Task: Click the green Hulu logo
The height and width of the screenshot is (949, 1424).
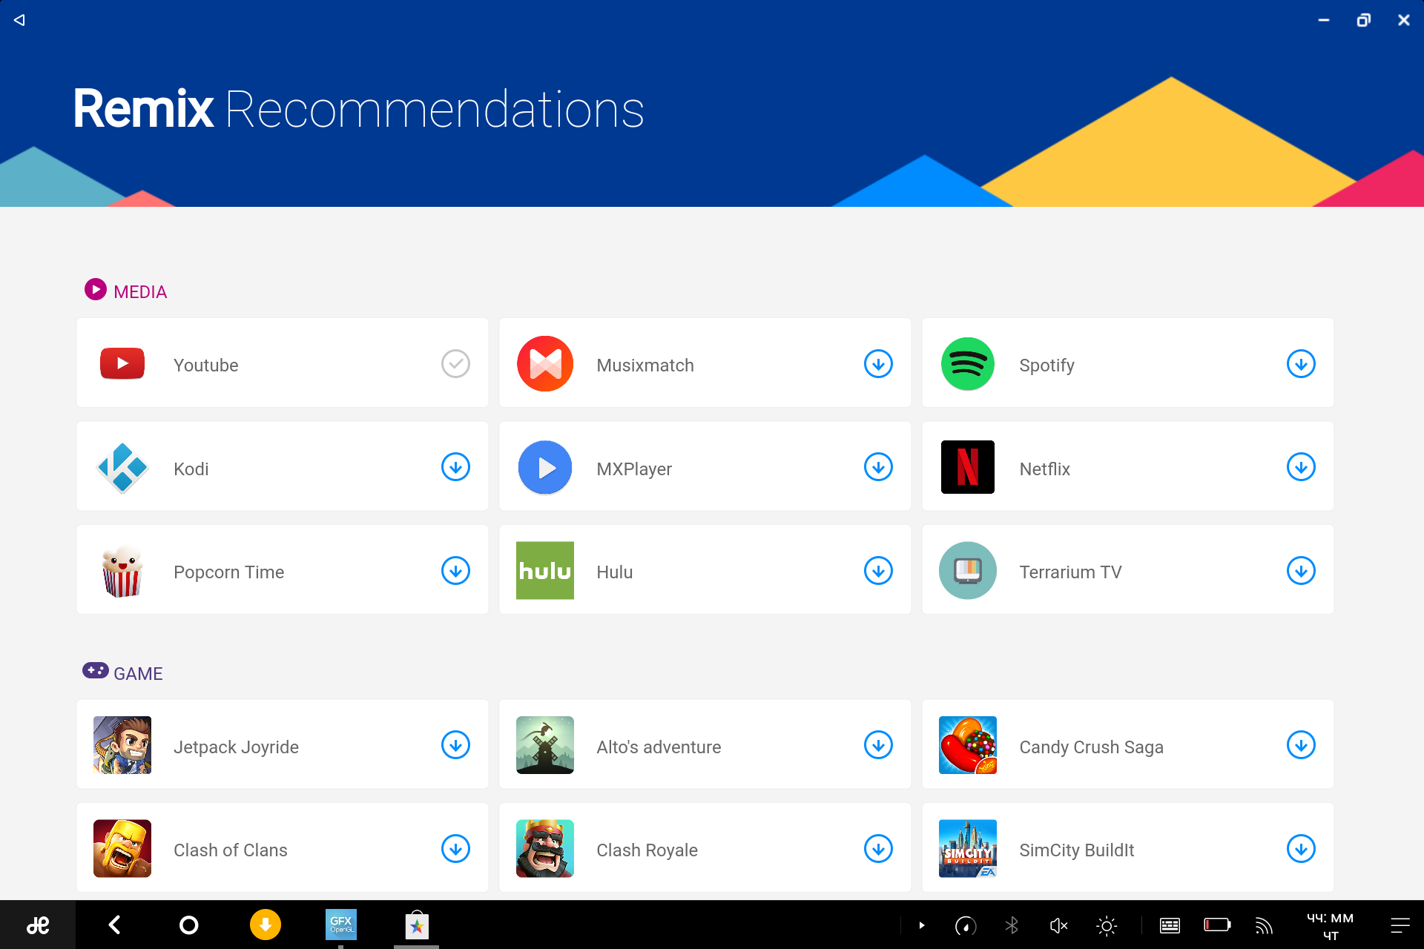Action: coord(545,571)
